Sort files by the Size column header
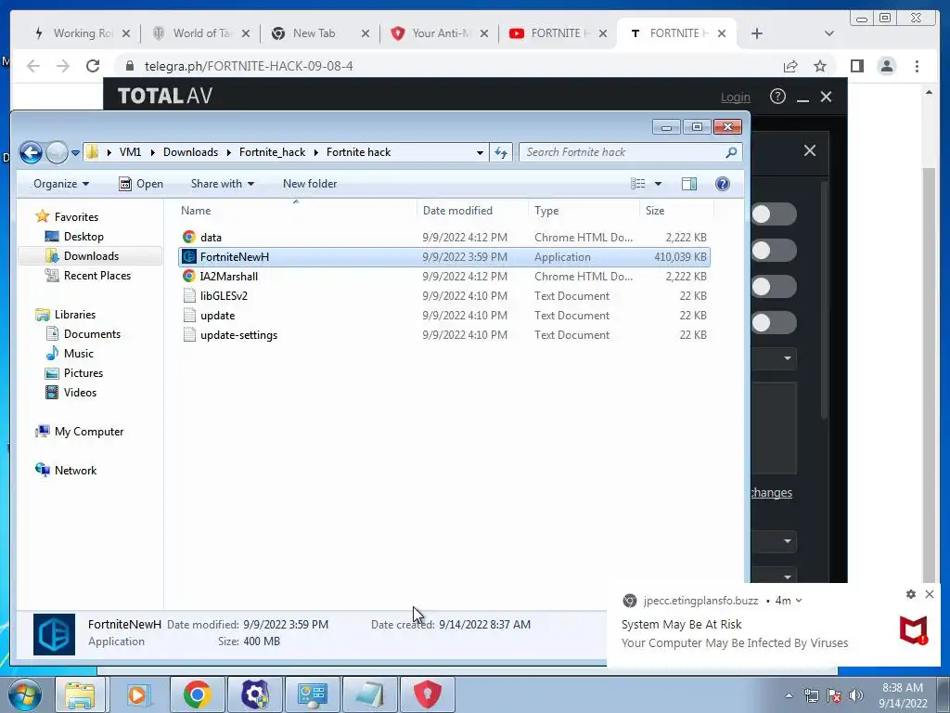 pos(676,211)
